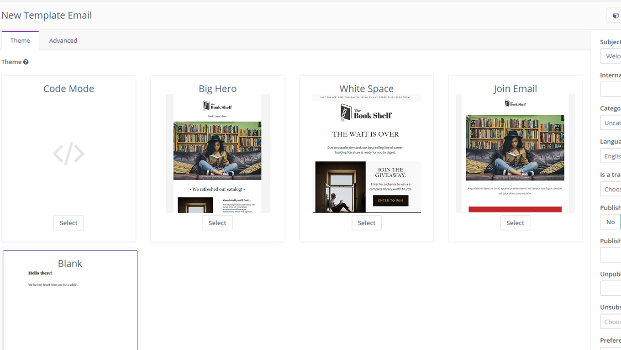Select the Big Hero theme

[217, 223]
